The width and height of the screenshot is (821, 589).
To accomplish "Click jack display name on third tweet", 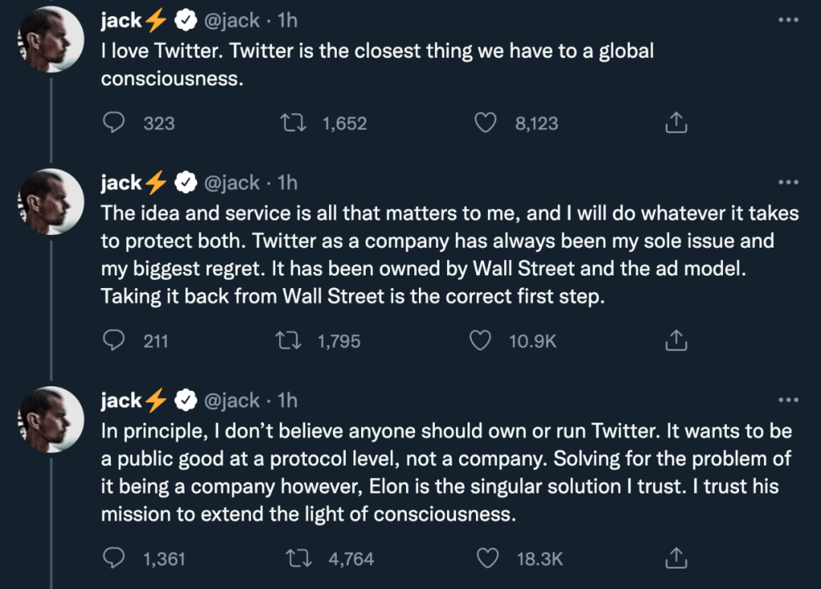I will tap(122, 400).
